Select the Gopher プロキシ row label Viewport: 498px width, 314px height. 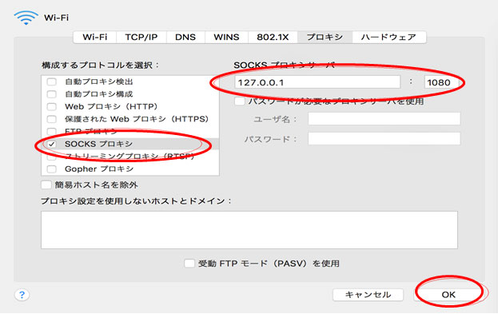click(x=99, y=169)
